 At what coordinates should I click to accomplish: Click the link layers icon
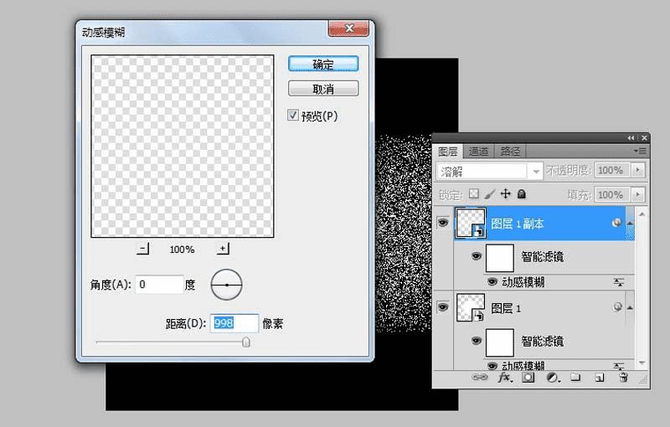479,378
